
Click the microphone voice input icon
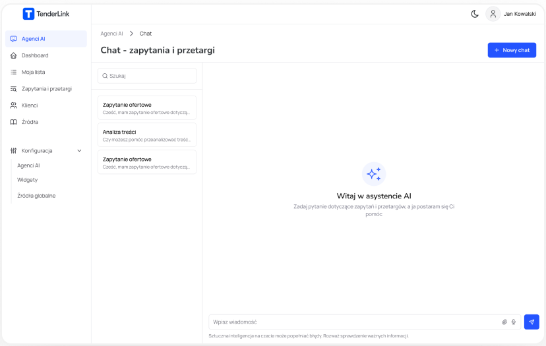click(x=514, y=322)
